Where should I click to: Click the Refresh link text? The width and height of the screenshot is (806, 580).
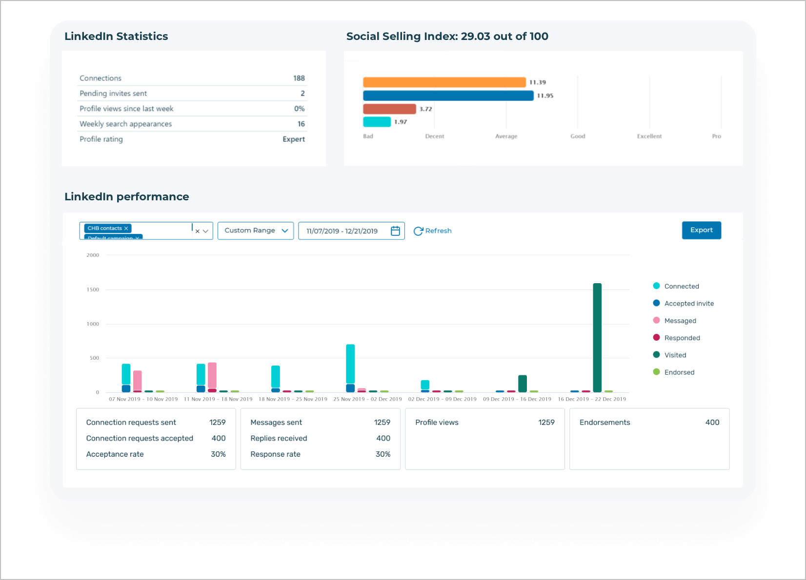point(438,231)
